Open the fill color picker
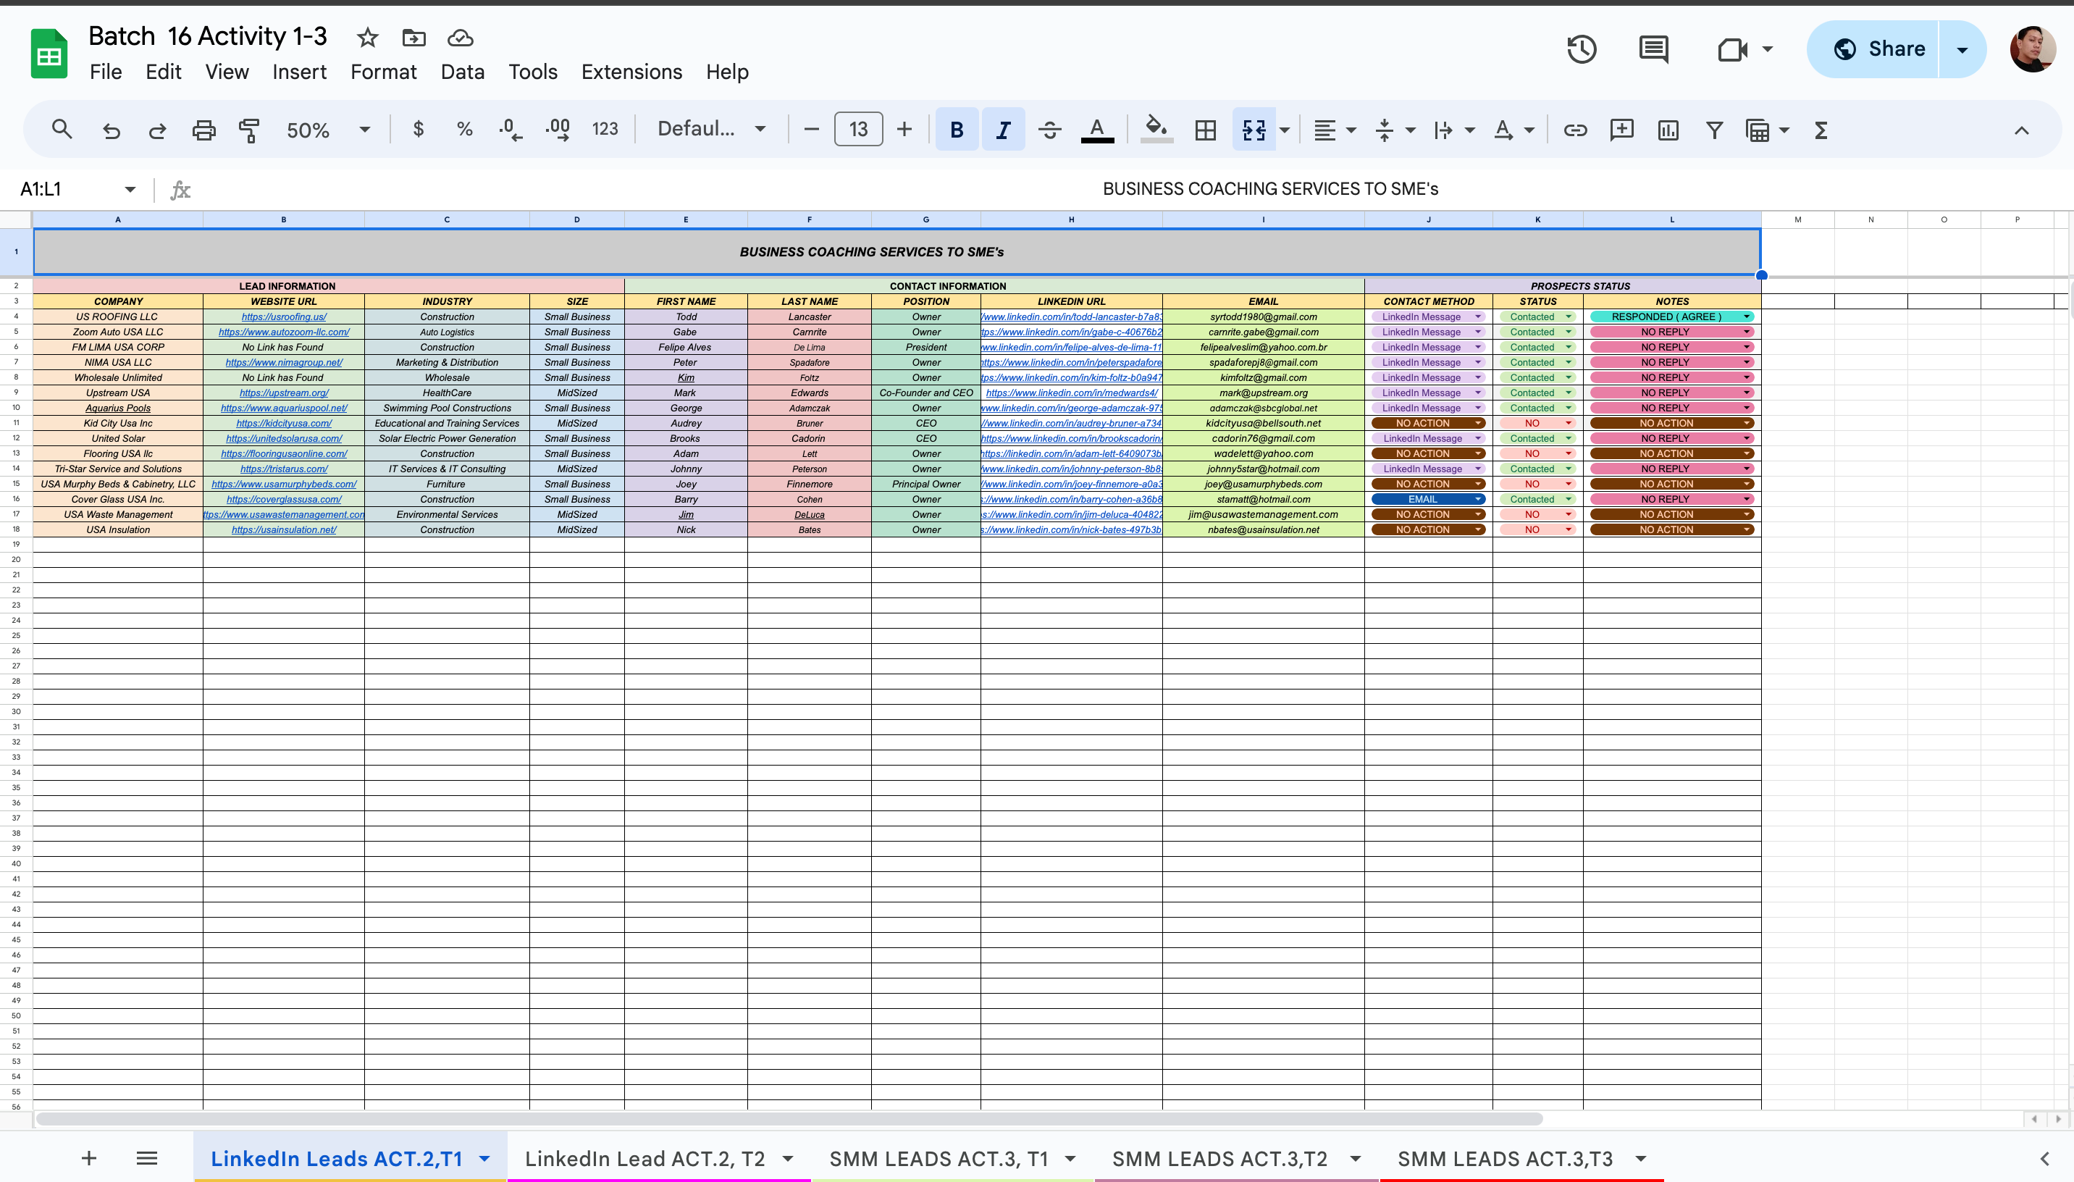Image resolution: width=2074 pixels, height=1182 pixels. 1156,130
